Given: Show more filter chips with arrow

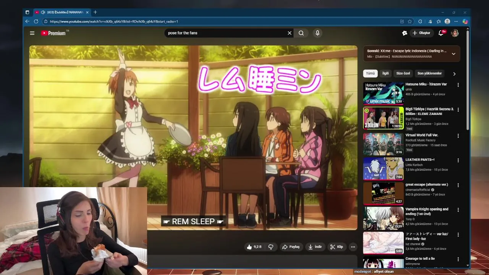Looking at the screenshot, I should pos(454,74).
